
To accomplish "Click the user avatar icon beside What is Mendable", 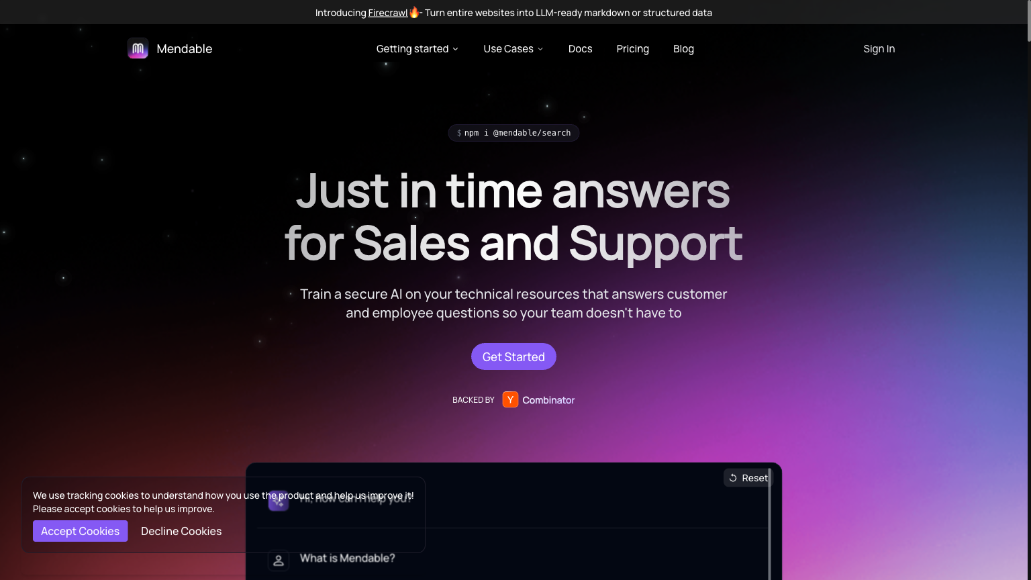I will coord(279,560).
